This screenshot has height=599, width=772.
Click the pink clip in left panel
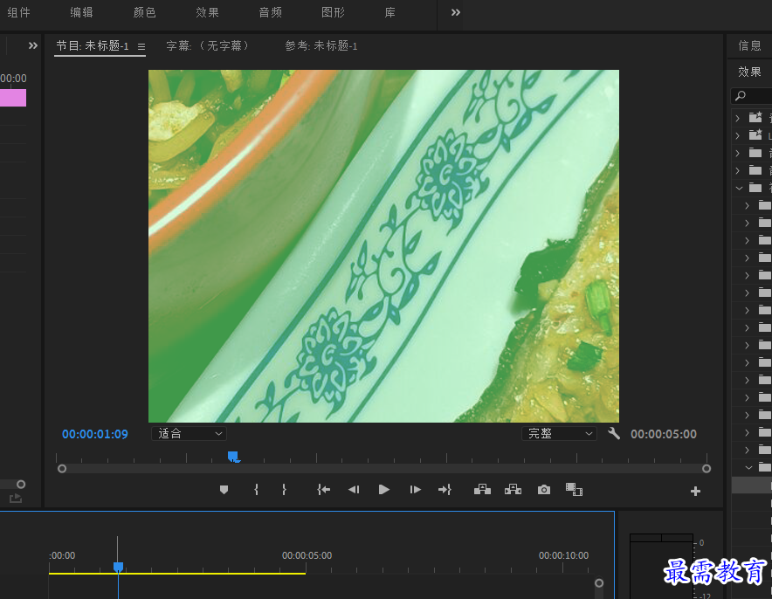[x=13, y=98]
